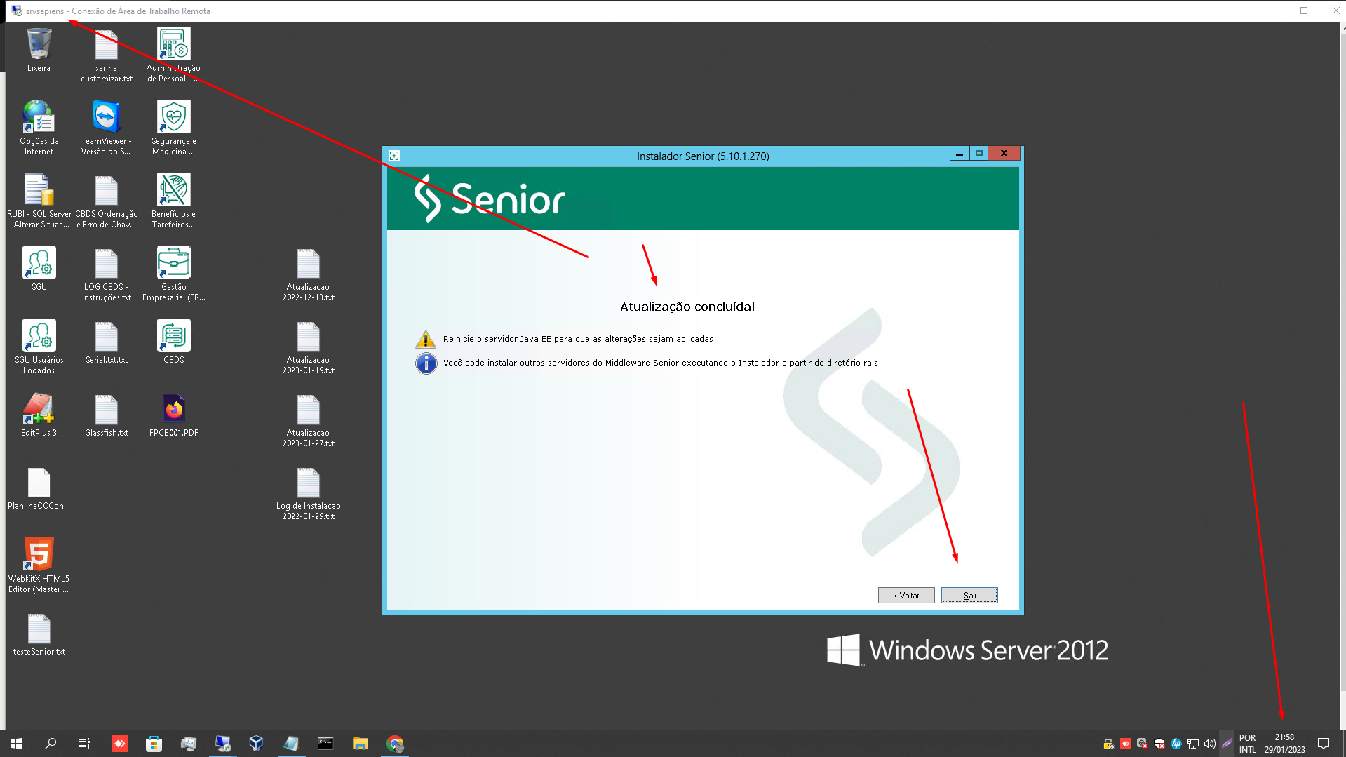Select LOG CBDS - Instruções.txt file
The width and height of the screenshot is (1346, 757).
pos(106,274)
